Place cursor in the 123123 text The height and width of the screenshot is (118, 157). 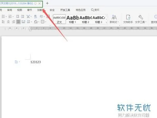click(x=36, y=62)
